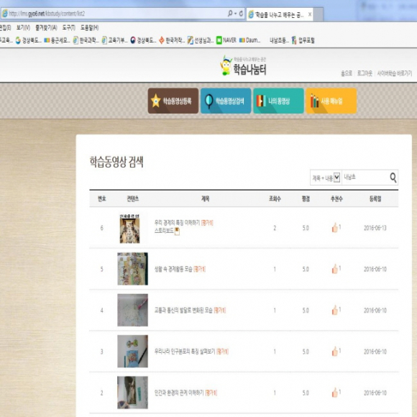Click the thumbnail of item 3 video
Viewport: 417px width, 417px height.
tap(132, 352)
